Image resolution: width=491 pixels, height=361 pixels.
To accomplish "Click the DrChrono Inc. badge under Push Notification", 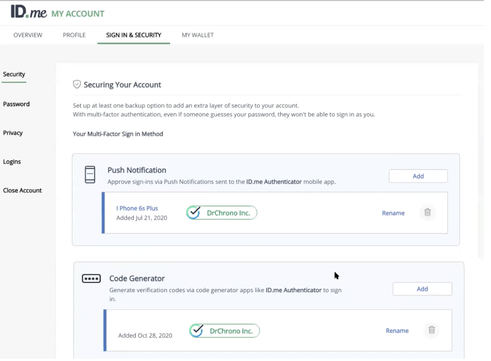I will pos(222,213).
